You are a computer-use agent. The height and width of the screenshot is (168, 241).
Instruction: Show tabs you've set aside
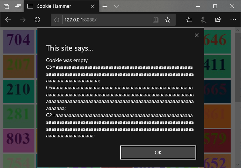pos(6,6)
